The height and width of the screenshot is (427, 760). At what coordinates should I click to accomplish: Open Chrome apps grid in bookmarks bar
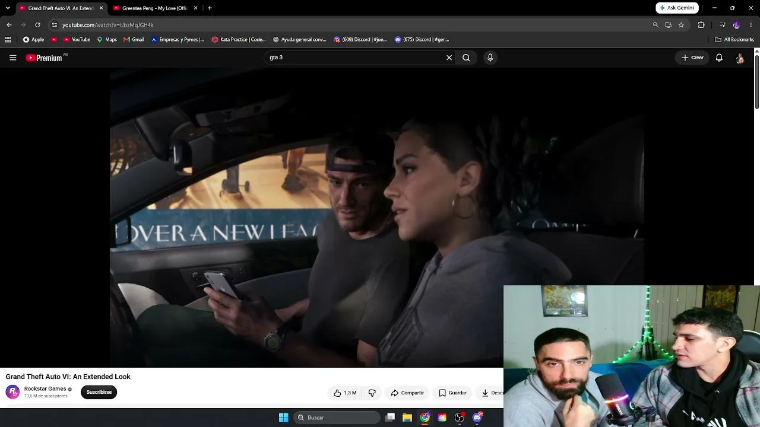tap(8, 40)
